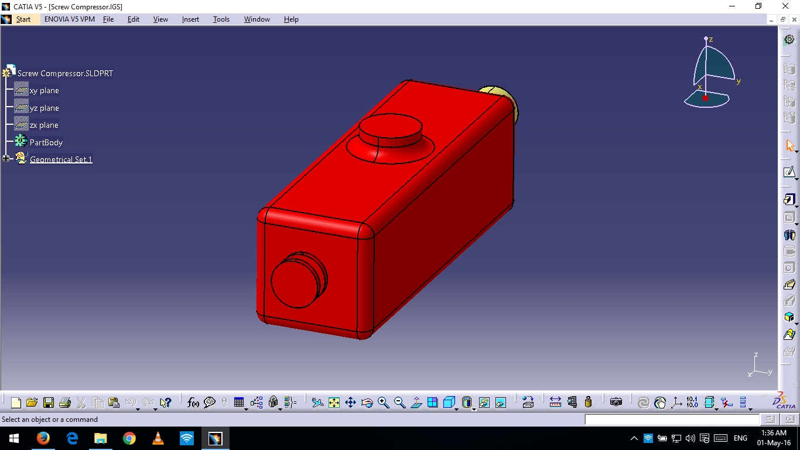Screen dimensions: 800x450
Task: Click the Normal View icon
Action: coord(416,403)
